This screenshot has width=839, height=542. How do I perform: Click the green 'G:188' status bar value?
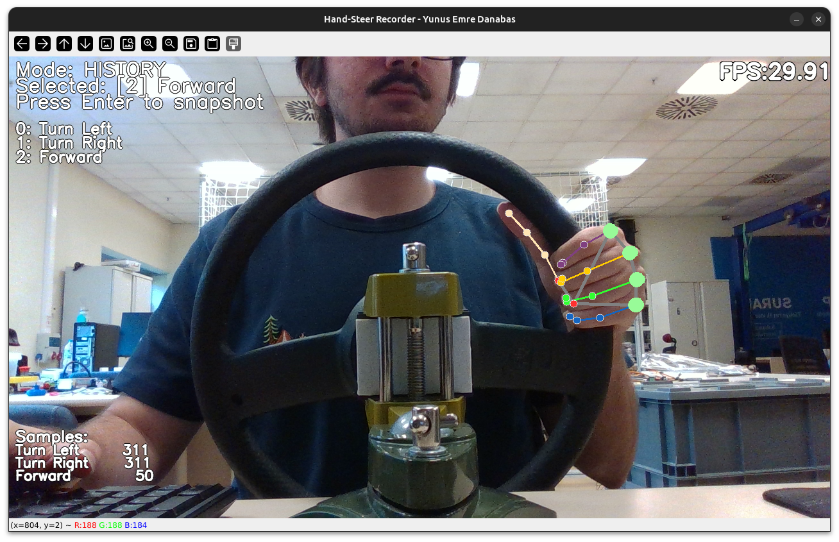(x=110, y=525)
